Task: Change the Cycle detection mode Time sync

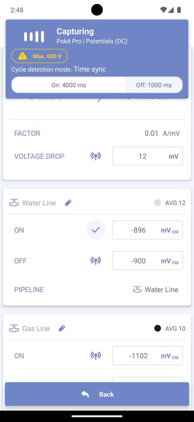Action: [90, 69]
